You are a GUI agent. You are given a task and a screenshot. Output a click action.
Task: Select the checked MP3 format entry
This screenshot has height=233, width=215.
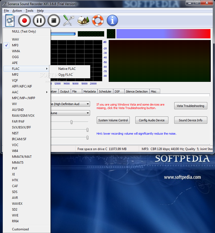[27, 45]
